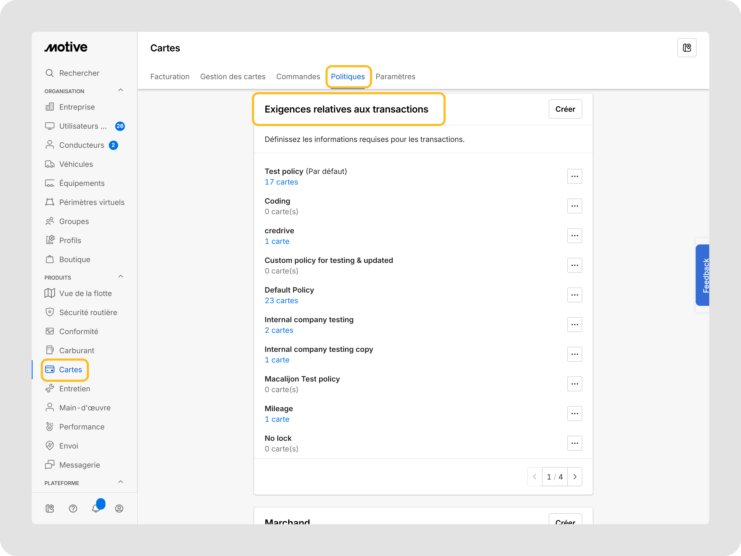Image resolution: width=741 pixels, height=556 pixels.
Task: Select Cartes in sidebar
Action: [x=63, y=370]
